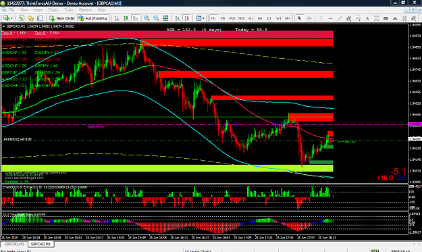The width and height of the screenshot is (422, 252).
Task: Open the Insert menu
Action: 38,10
